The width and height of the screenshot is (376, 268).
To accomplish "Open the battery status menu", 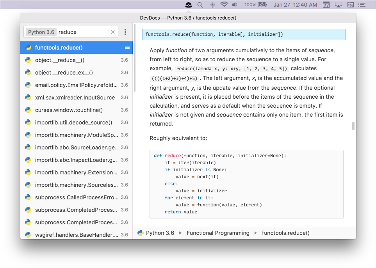I will coord(262,5).
